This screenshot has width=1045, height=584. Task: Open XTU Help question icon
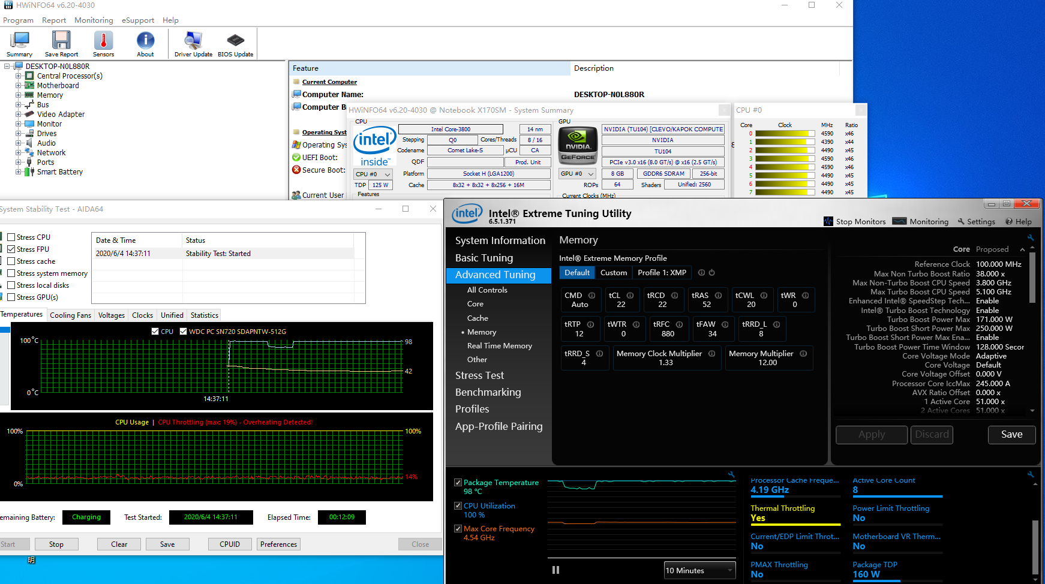(1018, 221)
